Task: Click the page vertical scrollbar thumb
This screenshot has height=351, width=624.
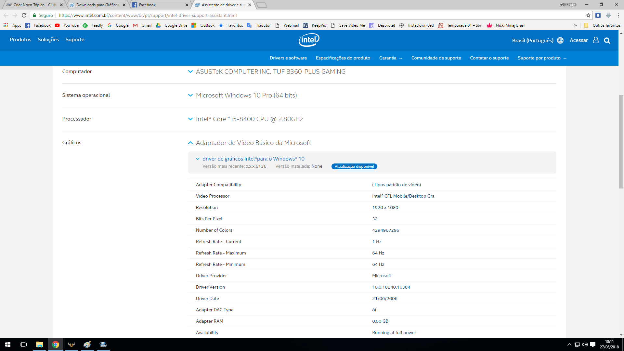Action: click(621, 141)
